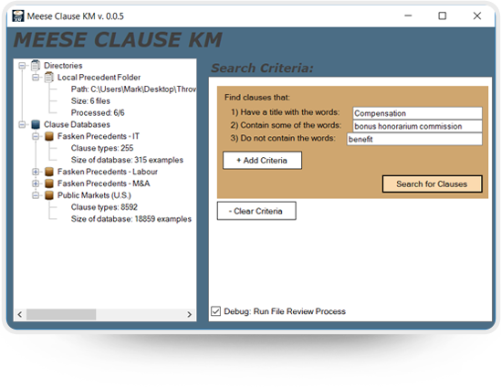
Task: Click the Meese Clause KM title bar icon
Action: point(18,16)
